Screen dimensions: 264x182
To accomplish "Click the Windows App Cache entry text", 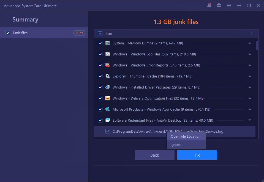I will [161, 109].
